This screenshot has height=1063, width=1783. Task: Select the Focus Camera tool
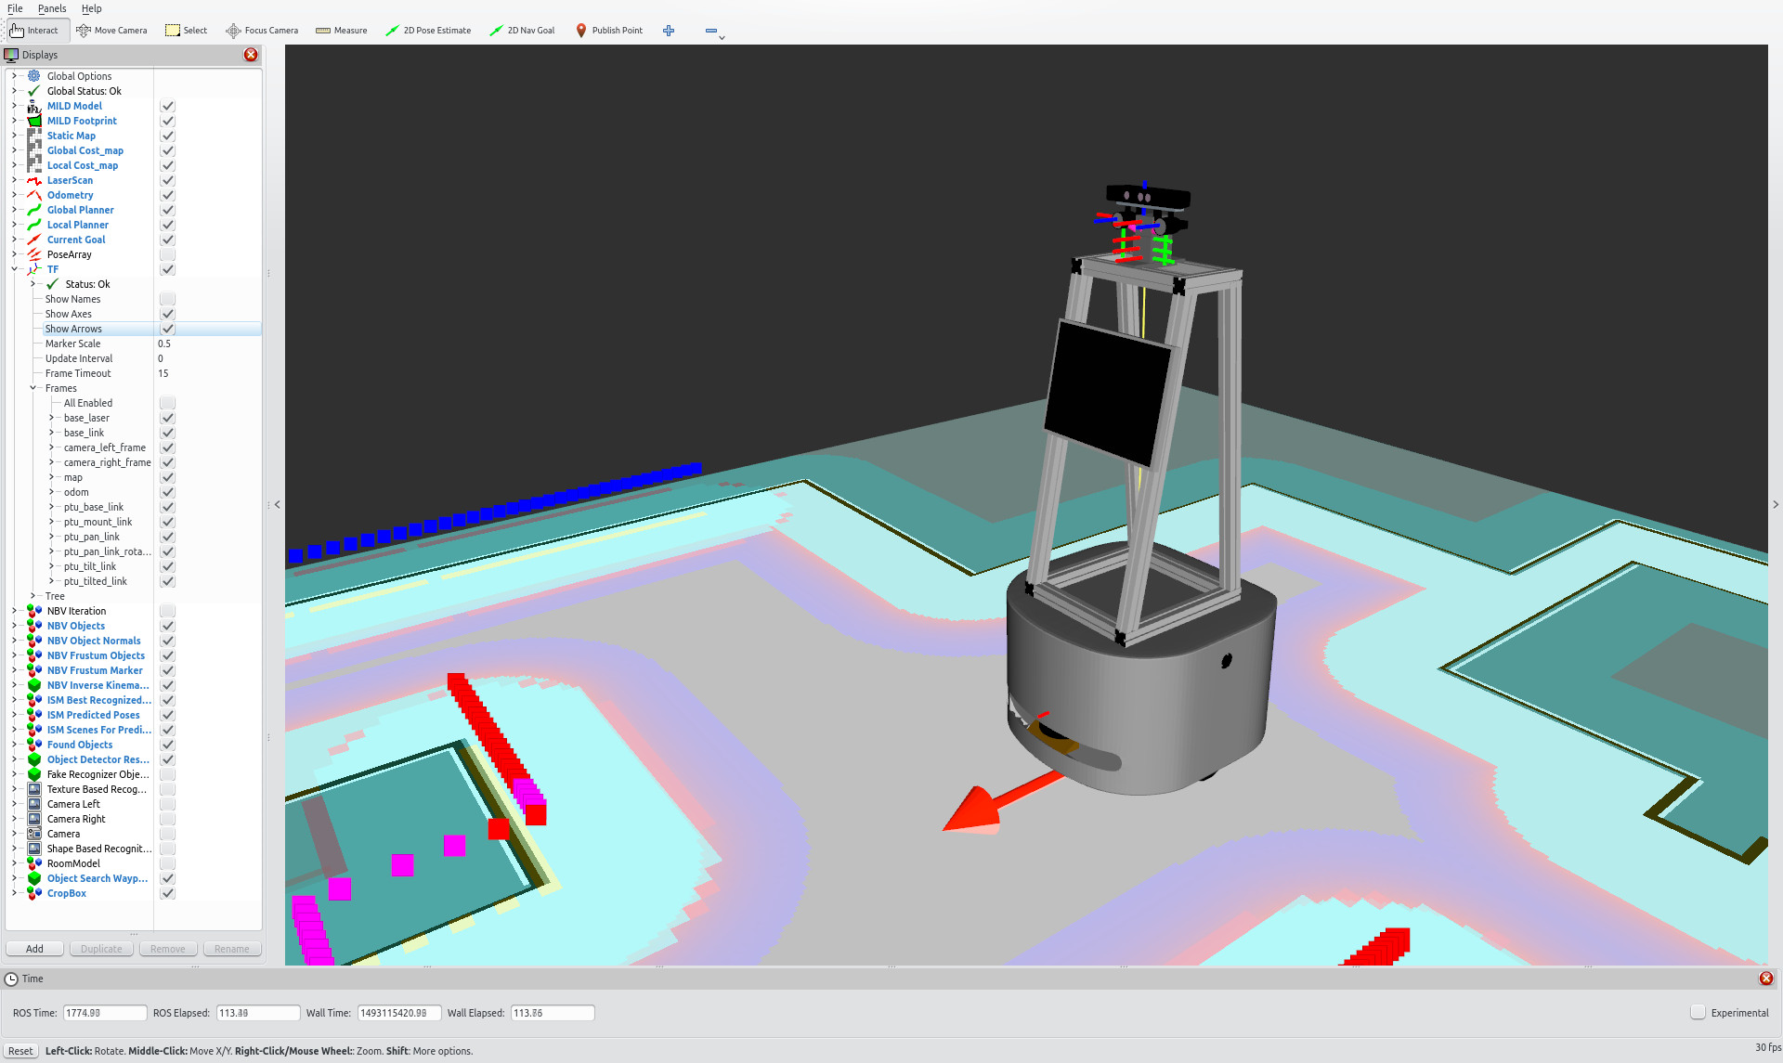click(x=262, y=31)
